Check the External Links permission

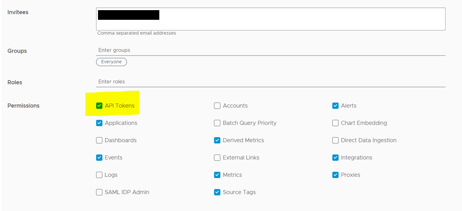[x=217, y=157]
